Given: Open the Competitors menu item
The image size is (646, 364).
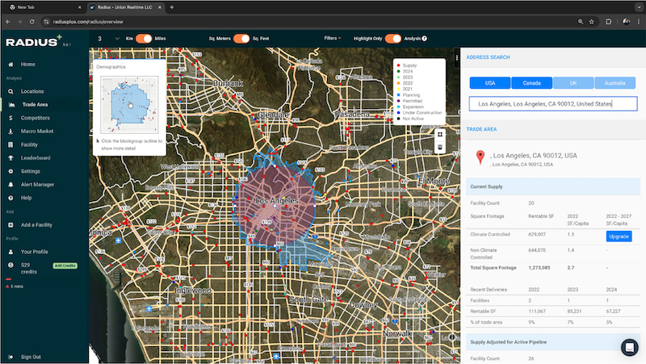Looking at the screenshot, I should click(x=35, y=118).
